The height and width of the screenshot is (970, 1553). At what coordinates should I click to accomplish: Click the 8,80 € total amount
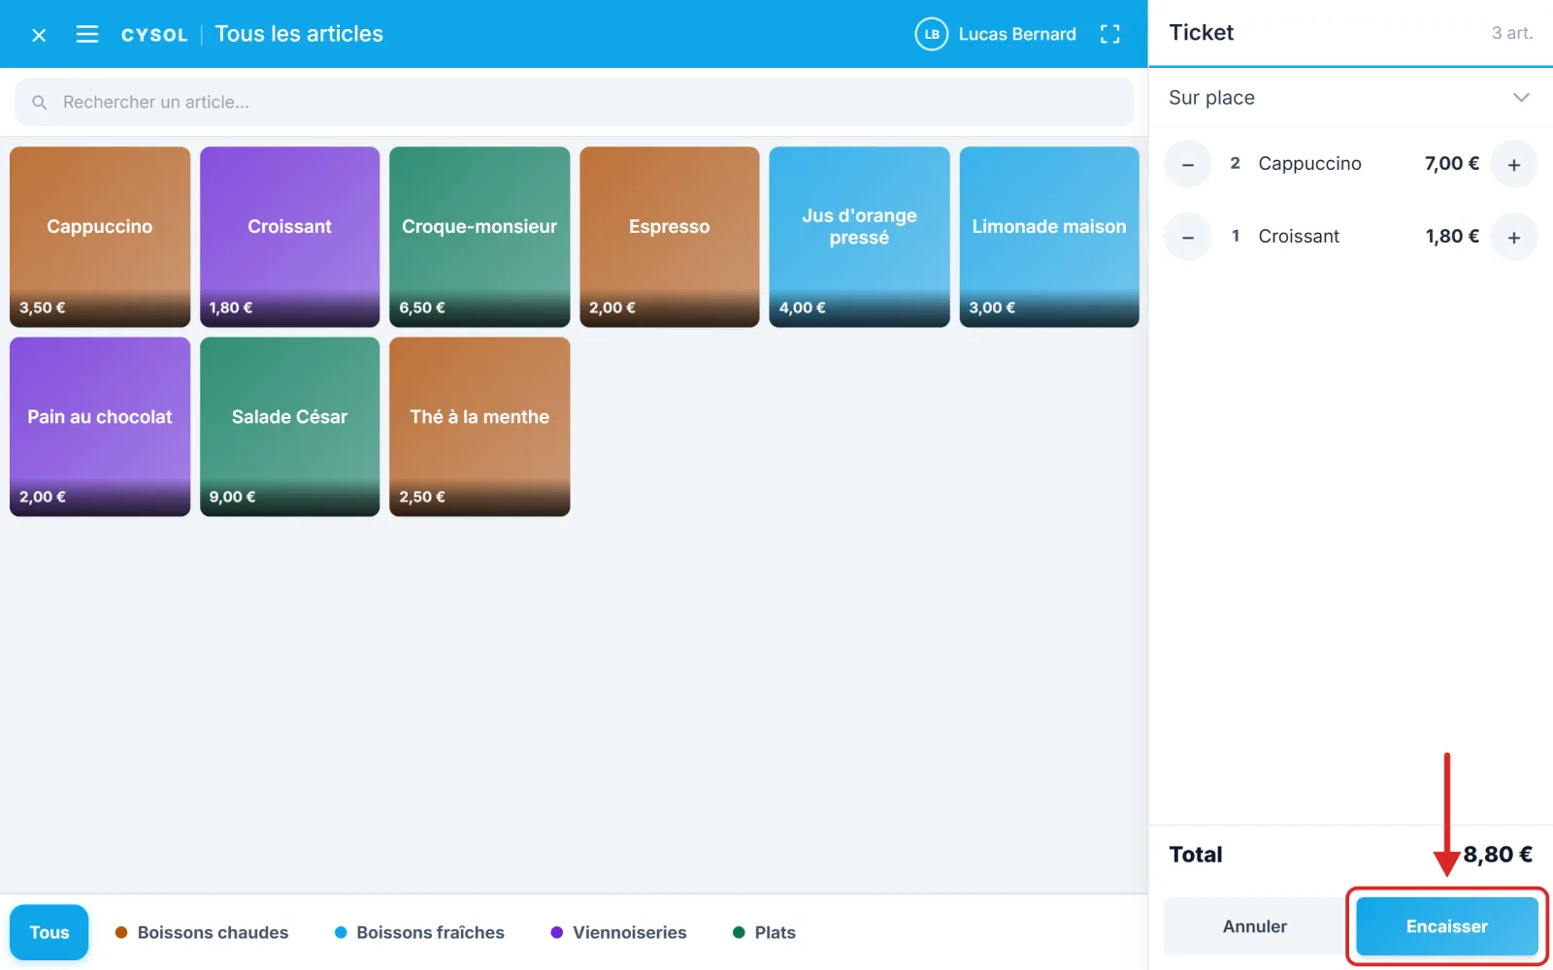pyautogui.click(x=1498, y=855)
